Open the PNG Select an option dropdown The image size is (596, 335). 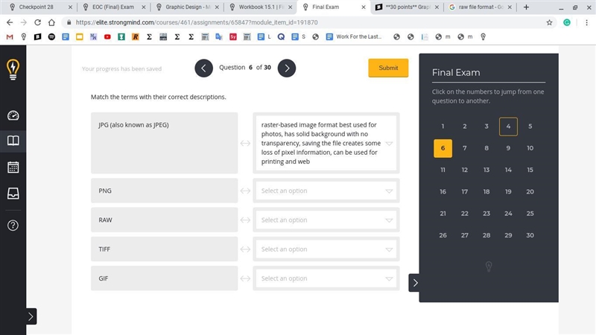point(326,191)
